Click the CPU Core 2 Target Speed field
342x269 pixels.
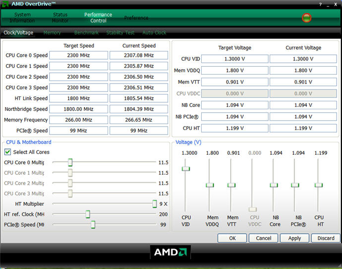click(78, 77)
